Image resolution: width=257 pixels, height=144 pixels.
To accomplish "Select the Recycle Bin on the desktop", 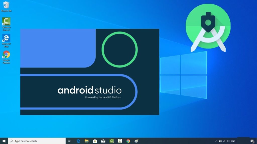I will pos(6,6).
